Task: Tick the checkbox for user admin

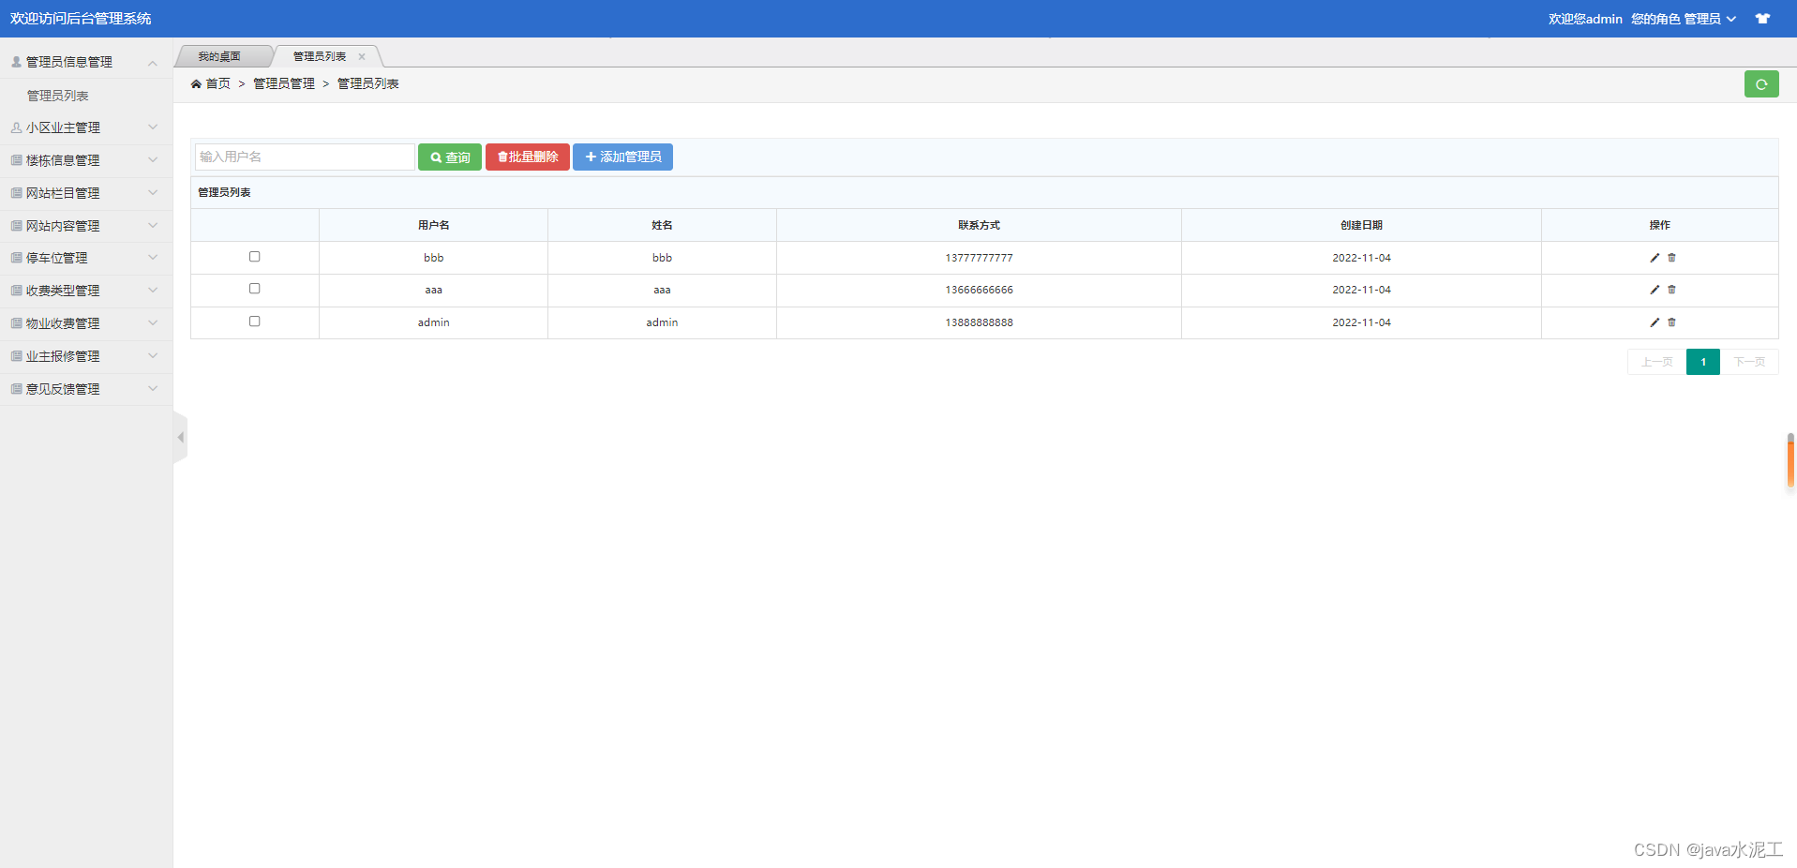Action: (254, 322)
